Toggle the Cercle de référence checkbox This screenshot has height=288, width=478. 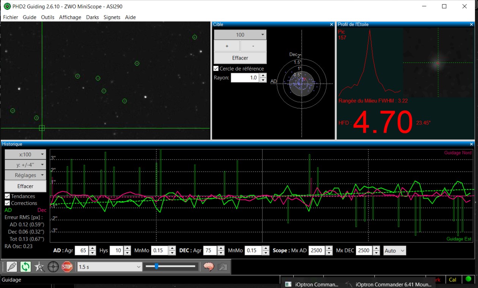point(216,69)
